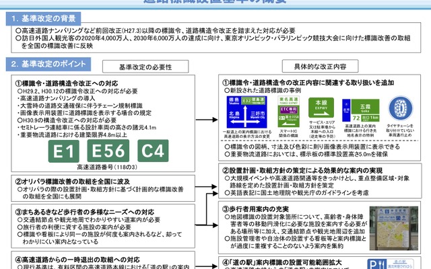The width and height of the screenshot is (431, 269).
Task: Click heading "②オリパラ標識改善の取組を全国に波及"
Action: coord(73,182)
